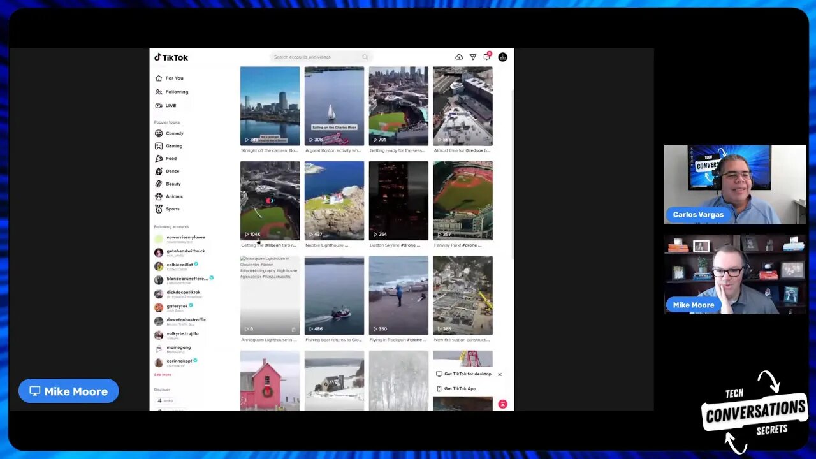Close the Get TikTok popup
The width and height of the screenshot is (816, 459).
[x=500, y=374]
